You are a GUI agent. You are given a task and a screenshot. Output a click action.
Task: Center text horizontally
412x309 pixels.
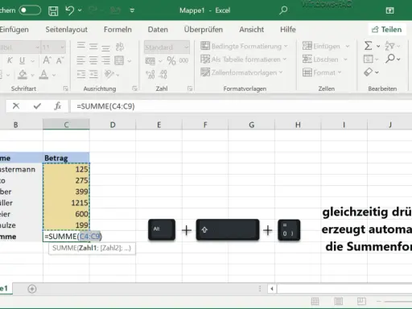(x=93, y=60)
